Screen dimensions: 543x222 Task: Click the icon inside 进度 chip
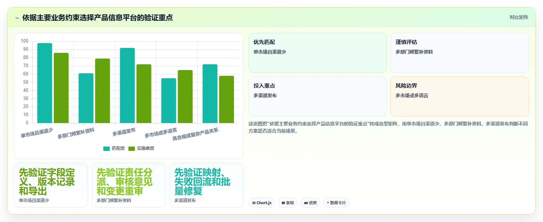click(x=306, y=203)
